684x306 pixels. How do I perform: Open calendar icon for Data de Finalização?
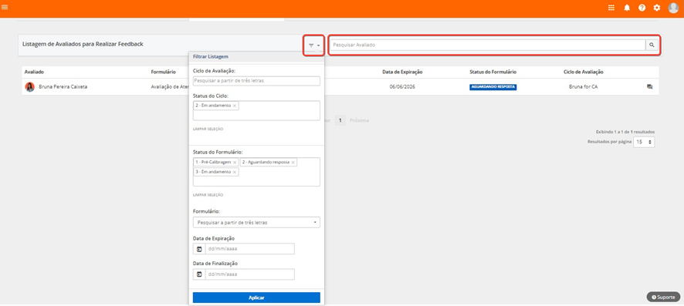tap(199, 274)
